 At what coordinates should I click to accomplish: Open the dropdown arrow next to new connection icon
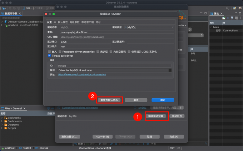6,8
